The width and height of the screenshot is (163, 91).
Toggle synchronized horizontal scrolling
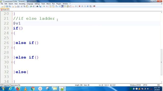tap(53, 6)
